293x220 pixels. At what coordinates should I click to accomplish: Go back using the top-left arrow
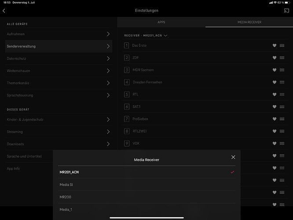pos(4,11)
